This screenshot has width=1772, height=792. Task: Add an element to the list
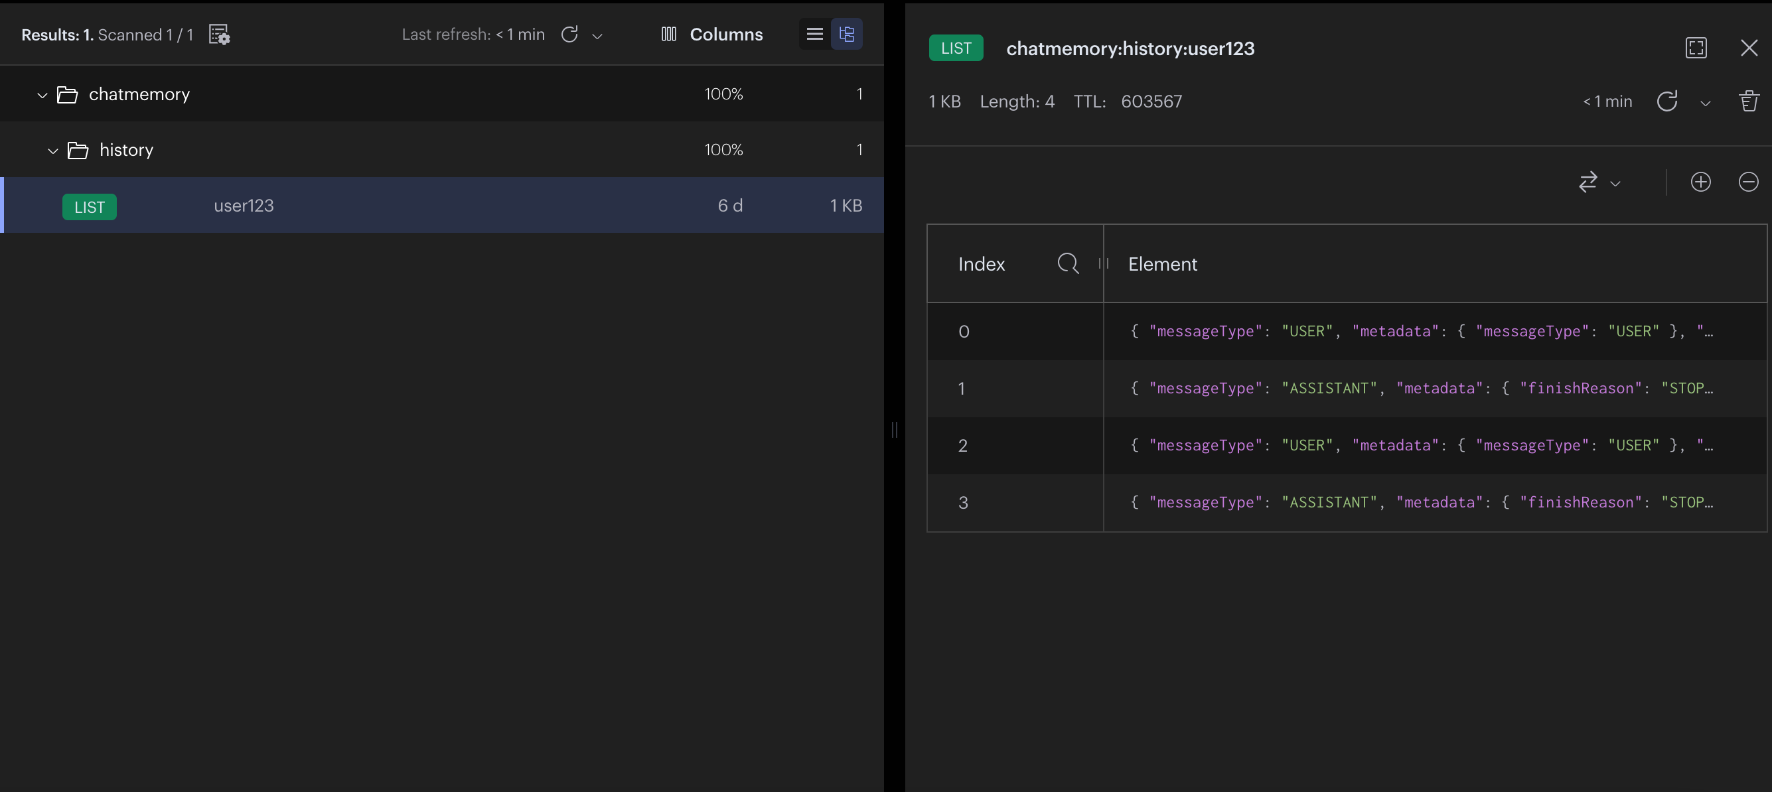[1700, 182]
